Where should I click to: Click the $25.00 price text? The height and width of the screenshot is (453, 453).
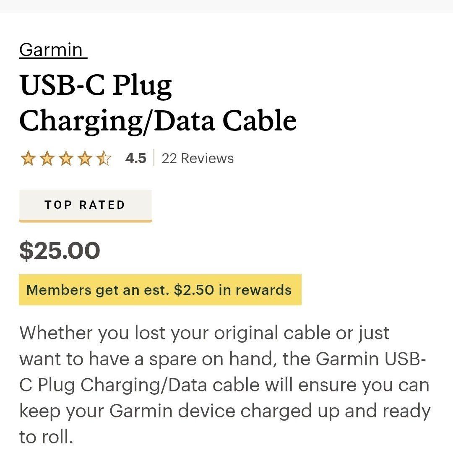click(60, 250)
